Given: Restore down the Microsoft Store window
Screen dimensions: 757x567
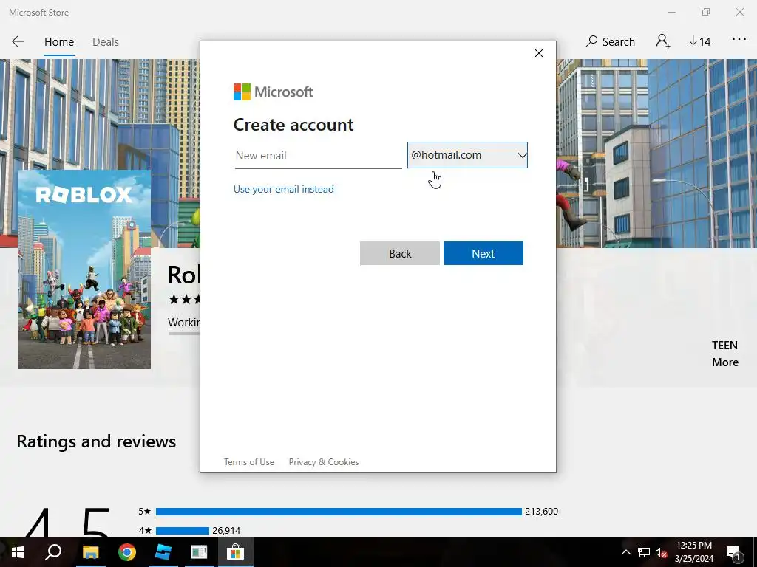Looking at the screenshot, I should click(x=706, y=12).
